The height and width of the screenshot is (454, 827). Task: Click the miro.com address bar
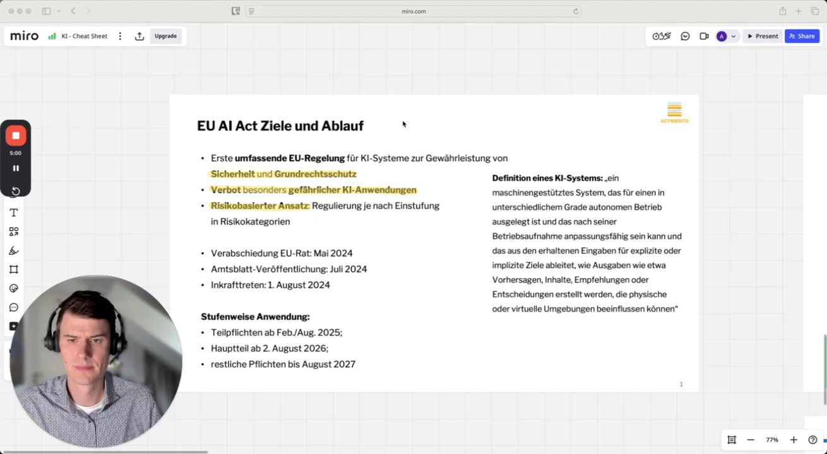point(413,11)
